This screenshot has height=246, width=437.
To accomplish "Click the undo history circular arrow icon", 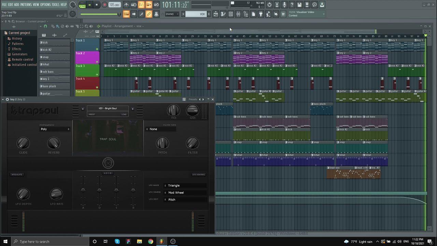I will (269, 5).
